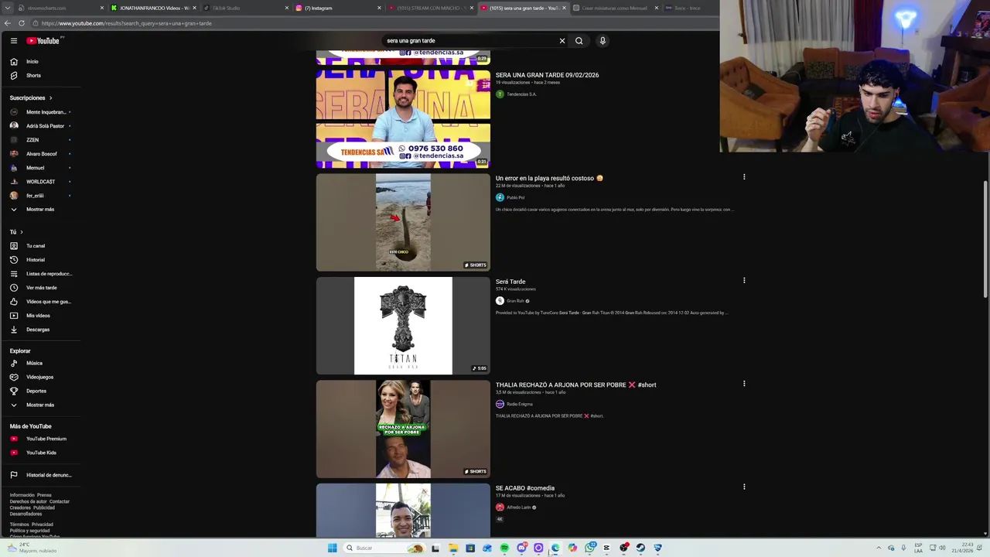Click the YouTube logo
This screenshot has height=557, width=990.
tap(43, 40)
